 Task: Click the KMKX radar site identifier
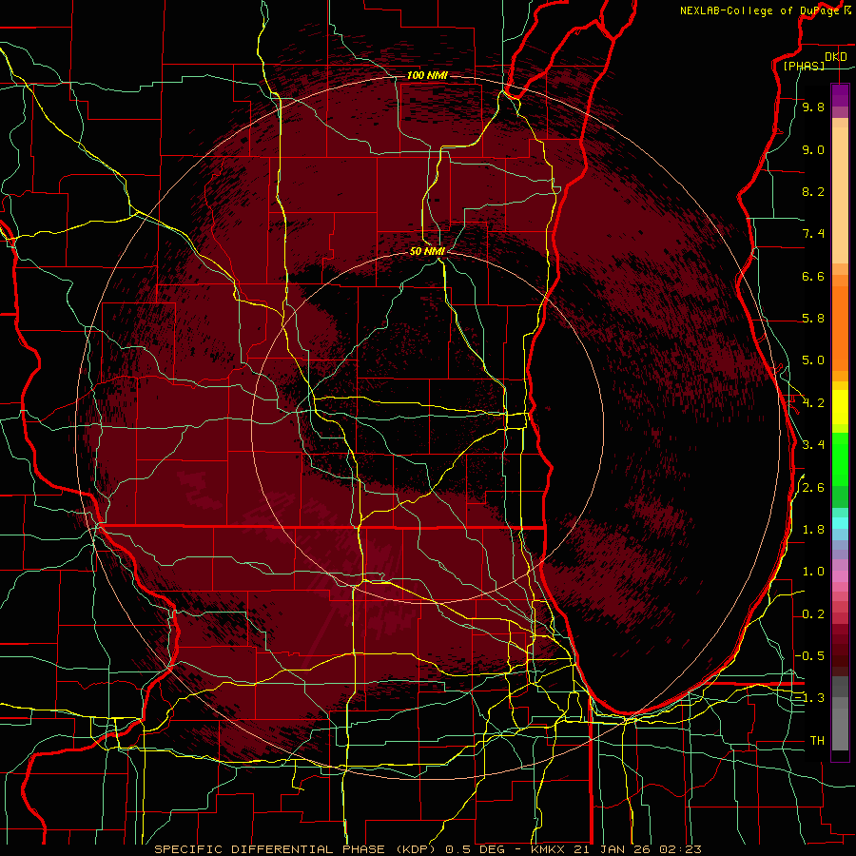(547, 849)
